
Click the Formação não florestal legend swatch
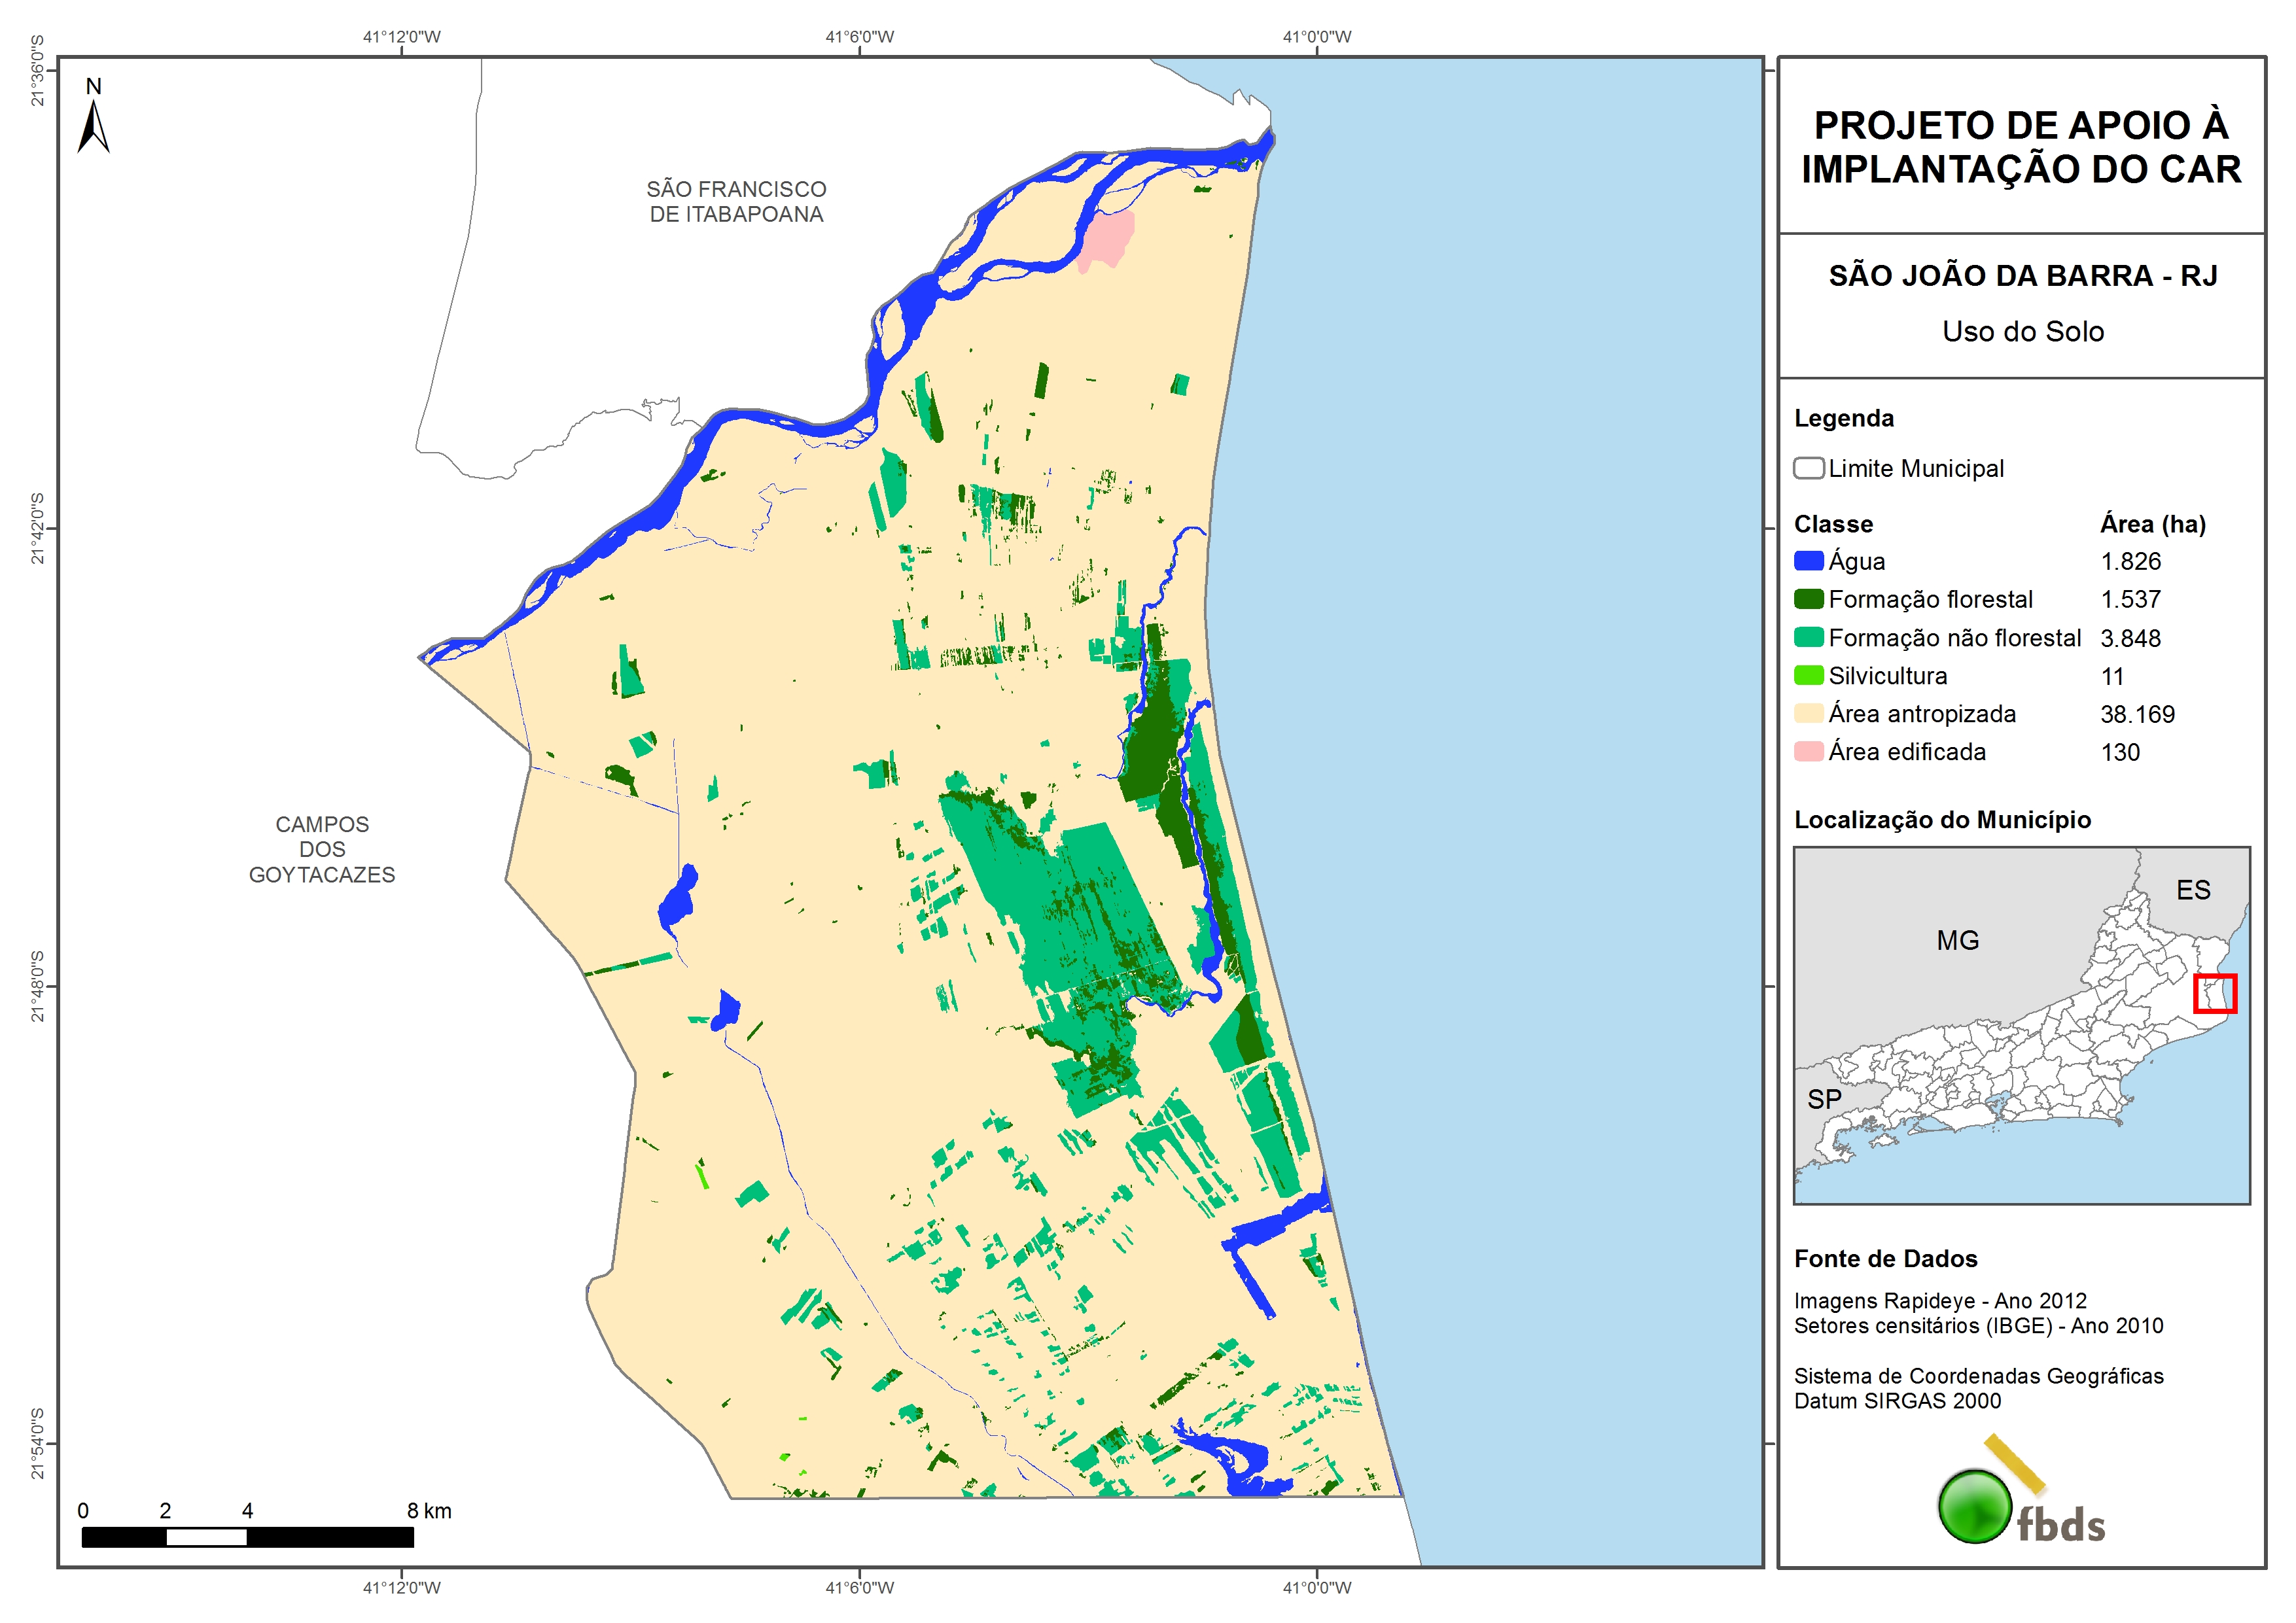[1808, 637]
